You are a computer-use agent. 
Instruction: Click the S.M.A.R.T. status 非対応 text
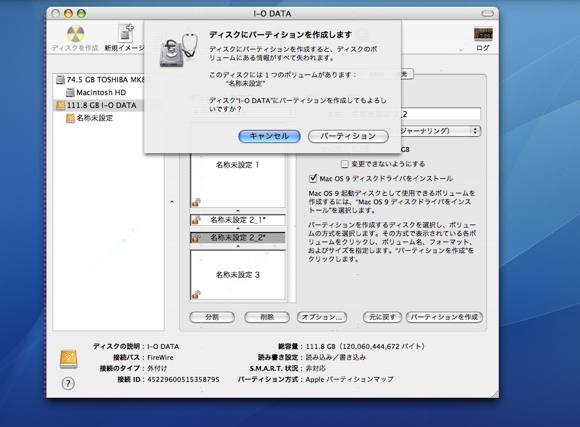click(316, 368)
